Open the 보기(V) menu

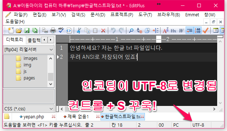point(59,15)
